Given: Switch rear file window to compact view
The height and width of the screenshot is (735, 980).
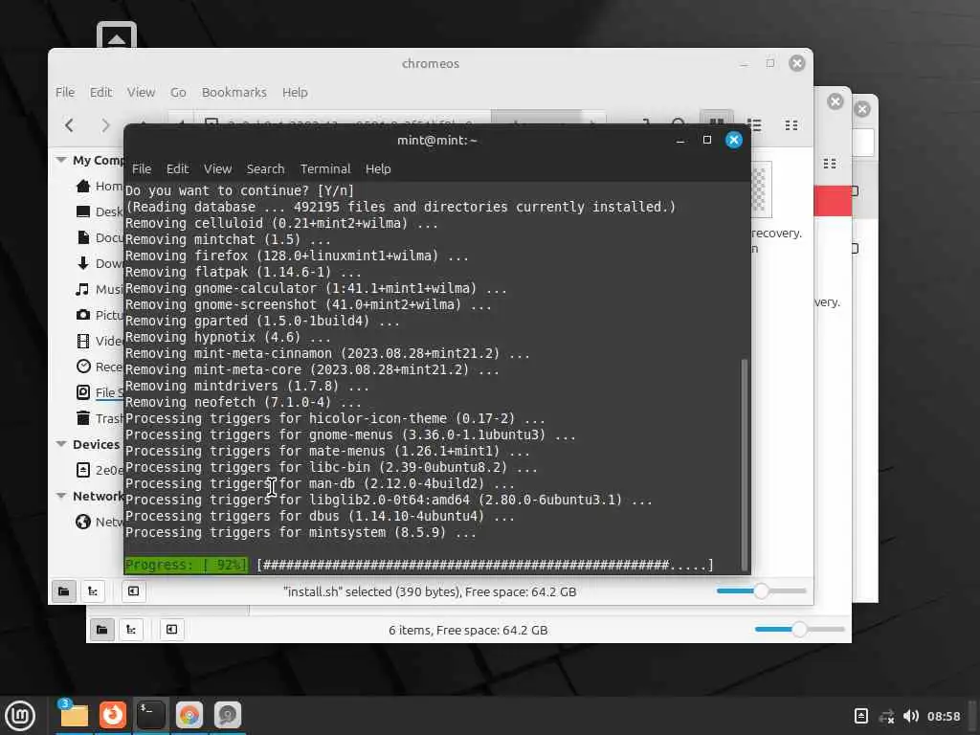Looking at the screenshot, I should (830, 164).
